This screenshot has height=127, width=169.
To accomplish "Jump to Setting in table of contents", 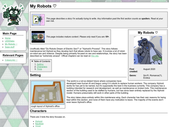I will click(40, 64).
